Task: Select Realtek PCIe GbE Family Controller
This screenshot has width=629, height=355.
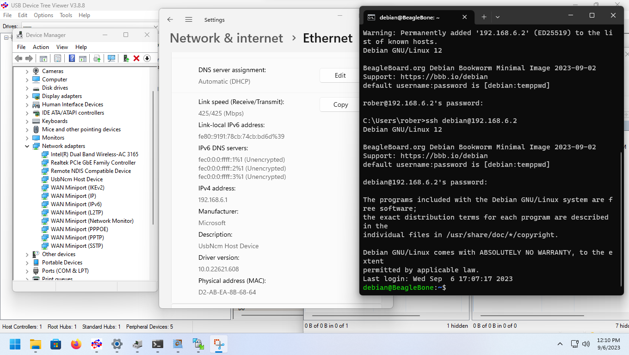Action: coord(93,163)
